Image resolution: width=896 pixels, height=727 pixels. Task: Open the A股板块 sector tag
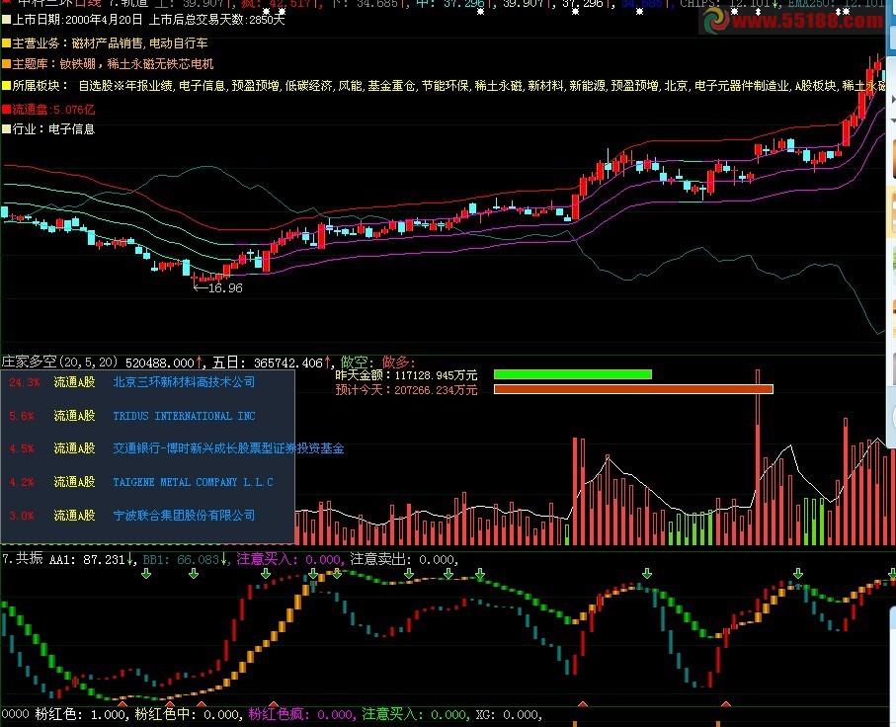(815, 86)
